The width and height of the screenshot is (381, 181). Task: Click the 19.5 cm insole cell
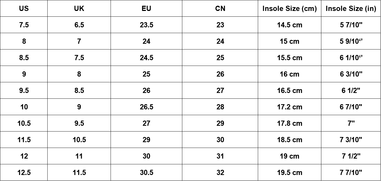[290, 173]
